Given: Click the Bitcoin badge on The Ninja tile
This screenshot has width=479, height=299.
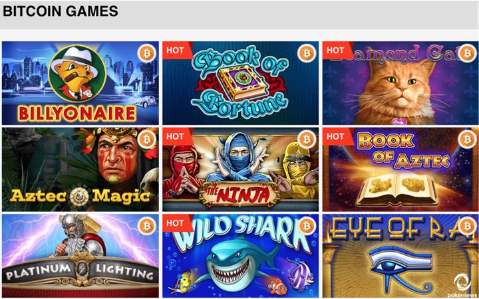Looking at the screenshot, I should [307, 140].
